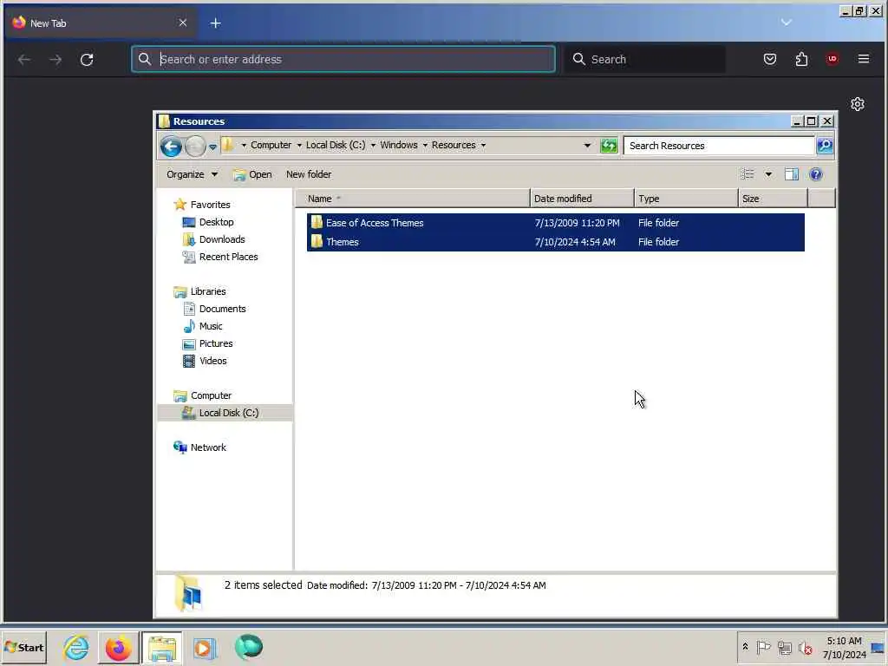Open Pocket icon in Firefox toolbar

coord(770,59)
